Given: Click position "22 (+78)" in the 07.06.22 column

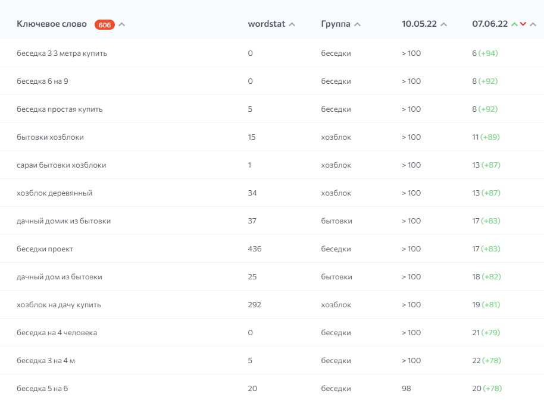Looking at the screenshot, I should coord(487,361).
